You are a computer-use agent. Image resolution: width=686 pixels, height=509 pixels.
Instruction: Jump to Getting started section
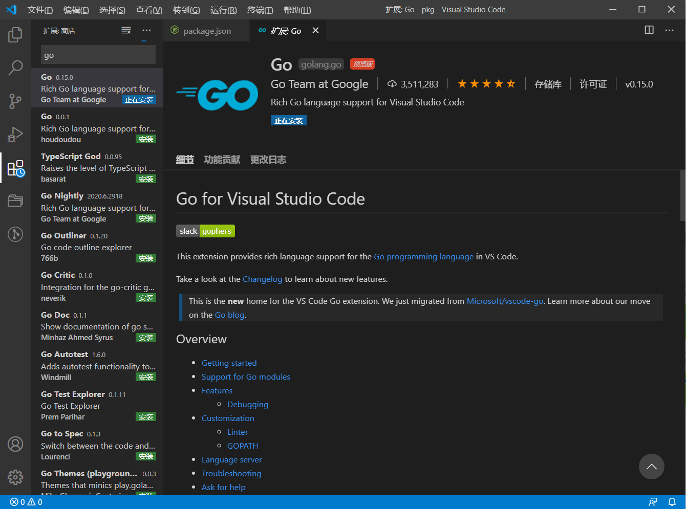click(x=229, y=363)
